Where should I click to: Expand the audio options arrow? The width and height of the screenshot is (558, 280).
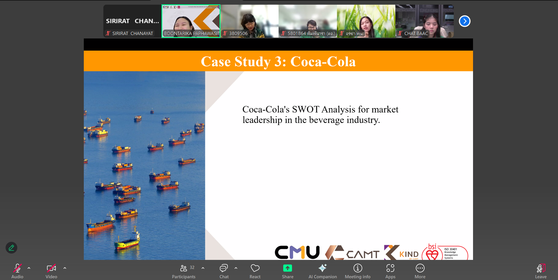pyautogui.click(x=29, y=268)
